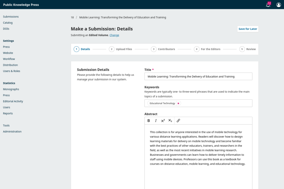Open the user account menu icon

pyautogui.click(x=279, y=5)
